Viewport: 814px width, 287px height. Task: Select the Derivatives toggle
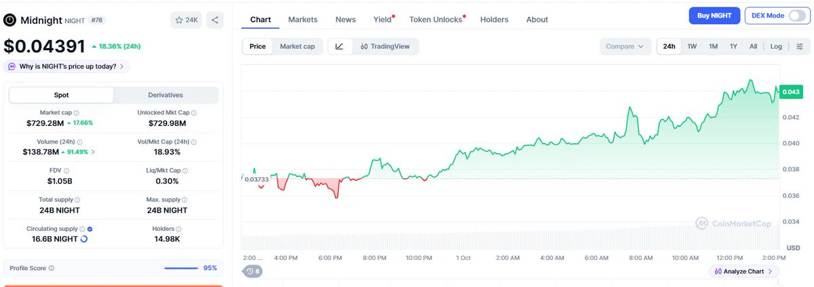tap(166, 95)
